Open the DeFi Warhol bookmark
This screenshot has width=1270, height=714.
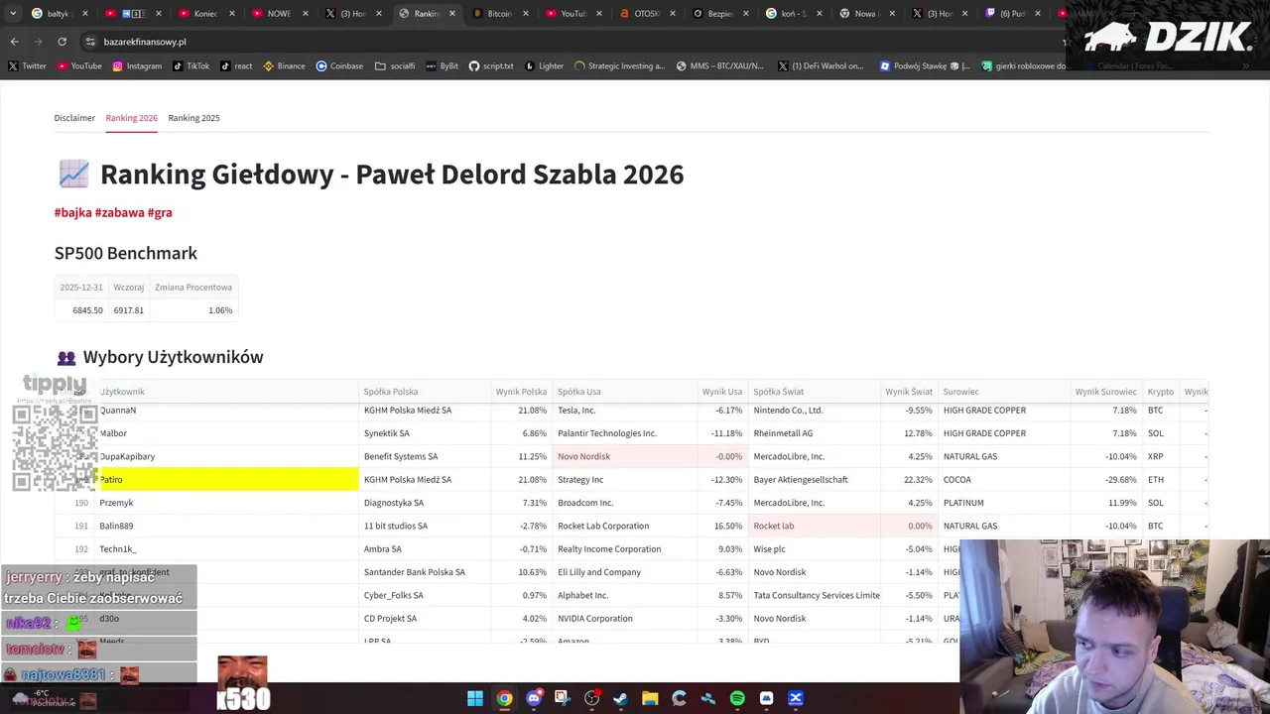tap(821, 66)
